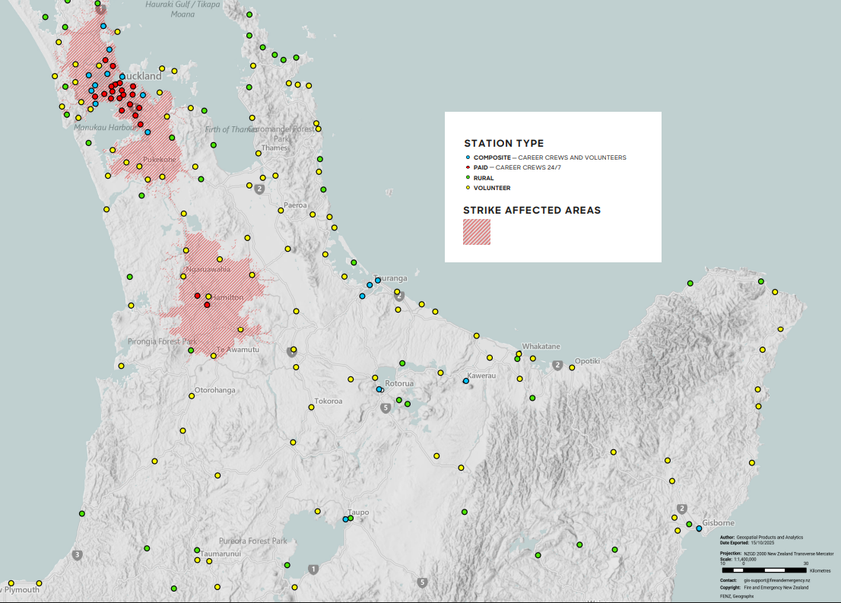
Task: Open the gis-support contact email address
Action: (776, 580)
